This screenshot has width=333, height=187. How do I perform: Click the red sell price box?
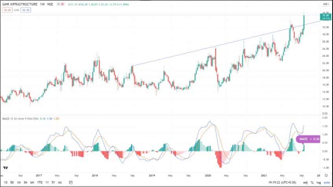(x=7, y=10)
